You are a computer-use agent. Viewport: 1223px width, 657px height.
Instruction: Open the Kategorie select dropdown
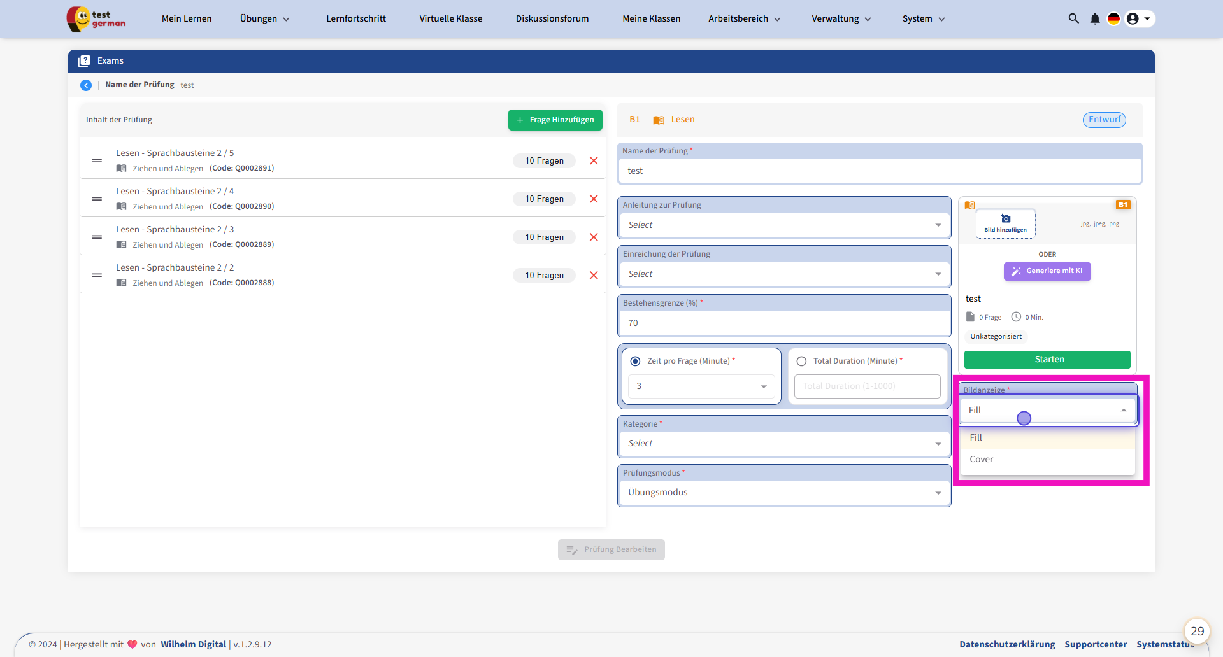(783, 444)
